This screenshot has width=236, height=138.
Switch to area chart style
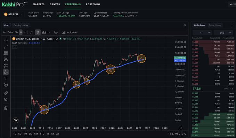coord(44,32)
